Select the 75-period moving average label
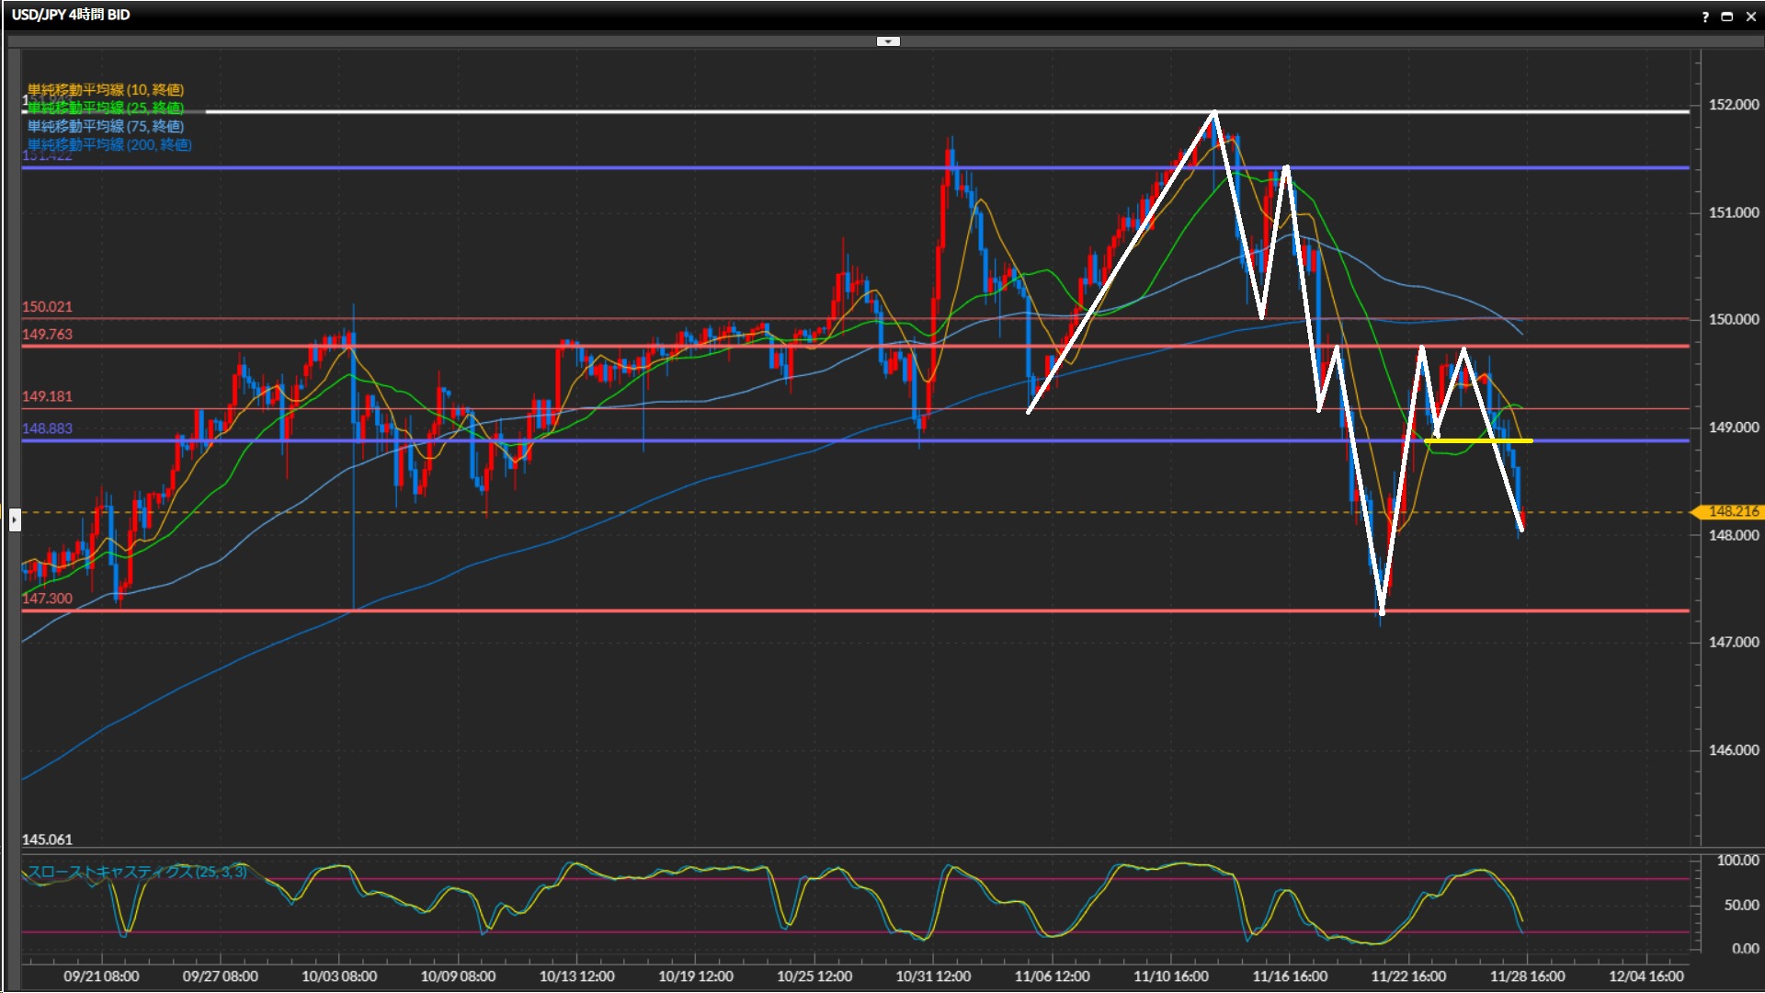Screen dimensions: 1765x993 (106, 126)
